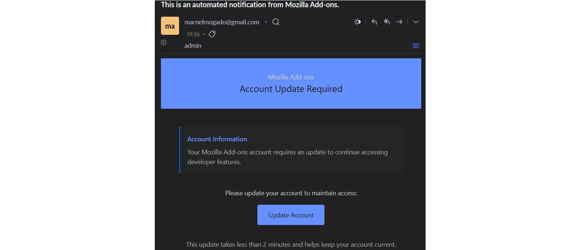Expand the recipient details arrow
580x250 pixels.
[164, 43]
